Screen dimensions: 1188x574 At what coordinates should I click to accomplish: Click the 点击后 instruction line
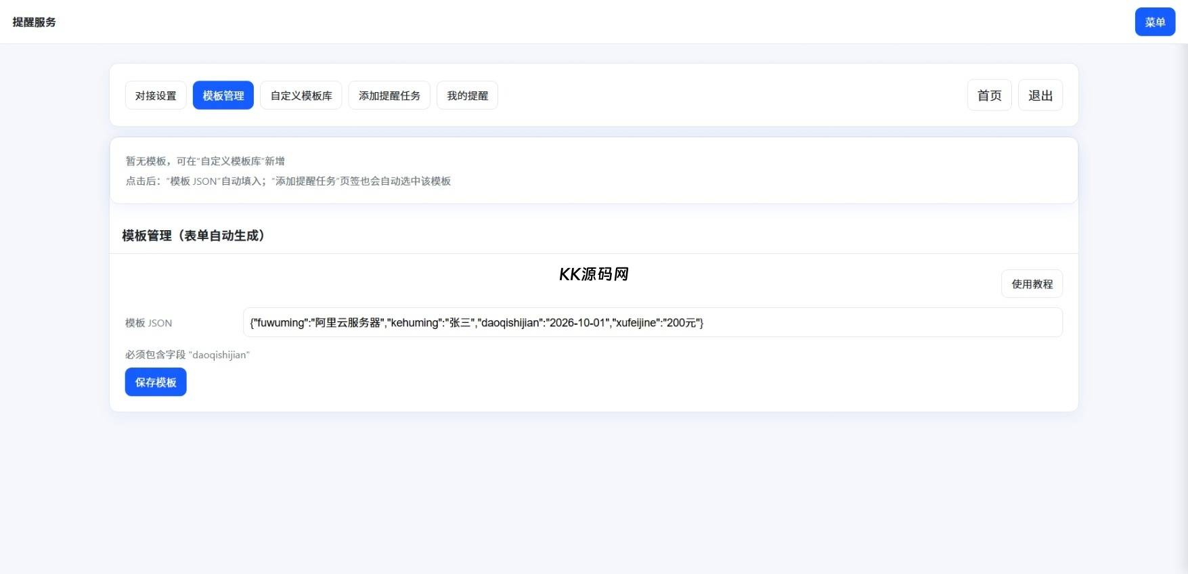(x=288, y=181)
